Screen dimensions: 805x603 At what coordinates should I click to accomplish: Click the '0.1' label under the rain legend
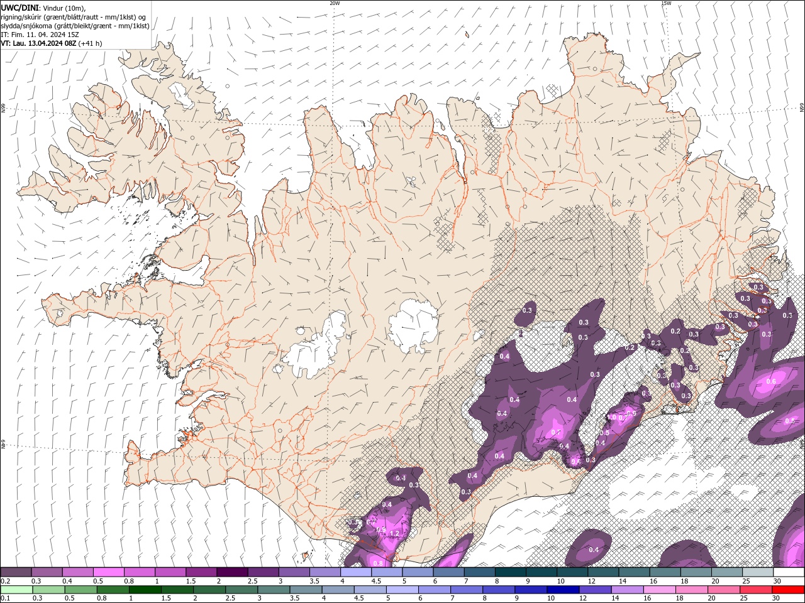pos(5,599)
